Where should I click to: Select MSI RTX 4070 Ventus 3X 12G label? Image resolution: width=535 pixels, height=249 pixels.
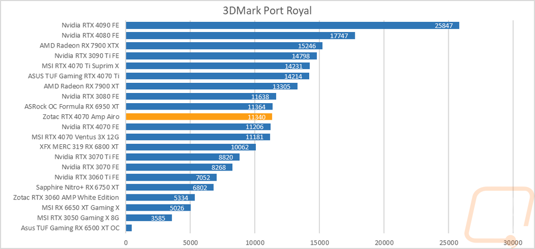point(75,137)
